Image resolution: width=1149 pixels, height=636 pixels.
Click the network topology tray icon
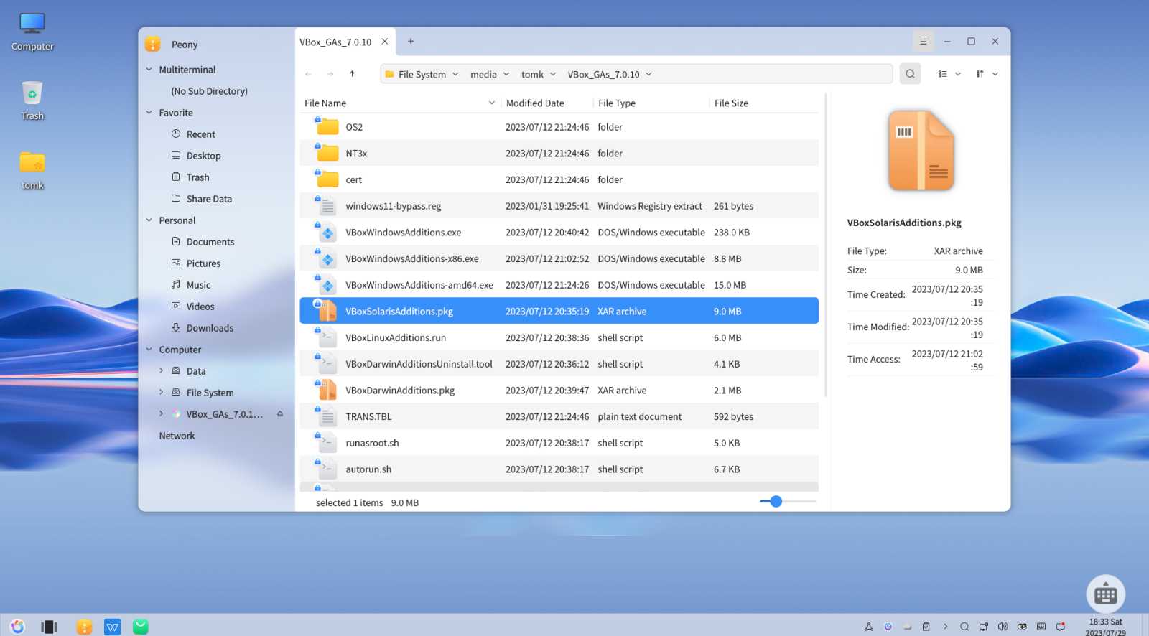click(869, 627)
